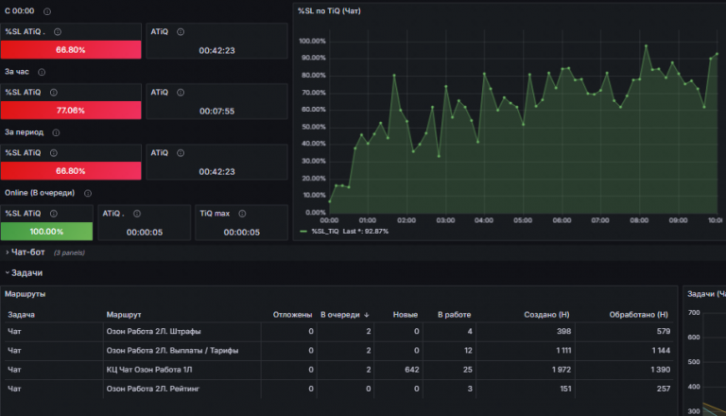726x416 pixels.
Task: Click info icon next to "За час"
Action: [x=42, y=72]
